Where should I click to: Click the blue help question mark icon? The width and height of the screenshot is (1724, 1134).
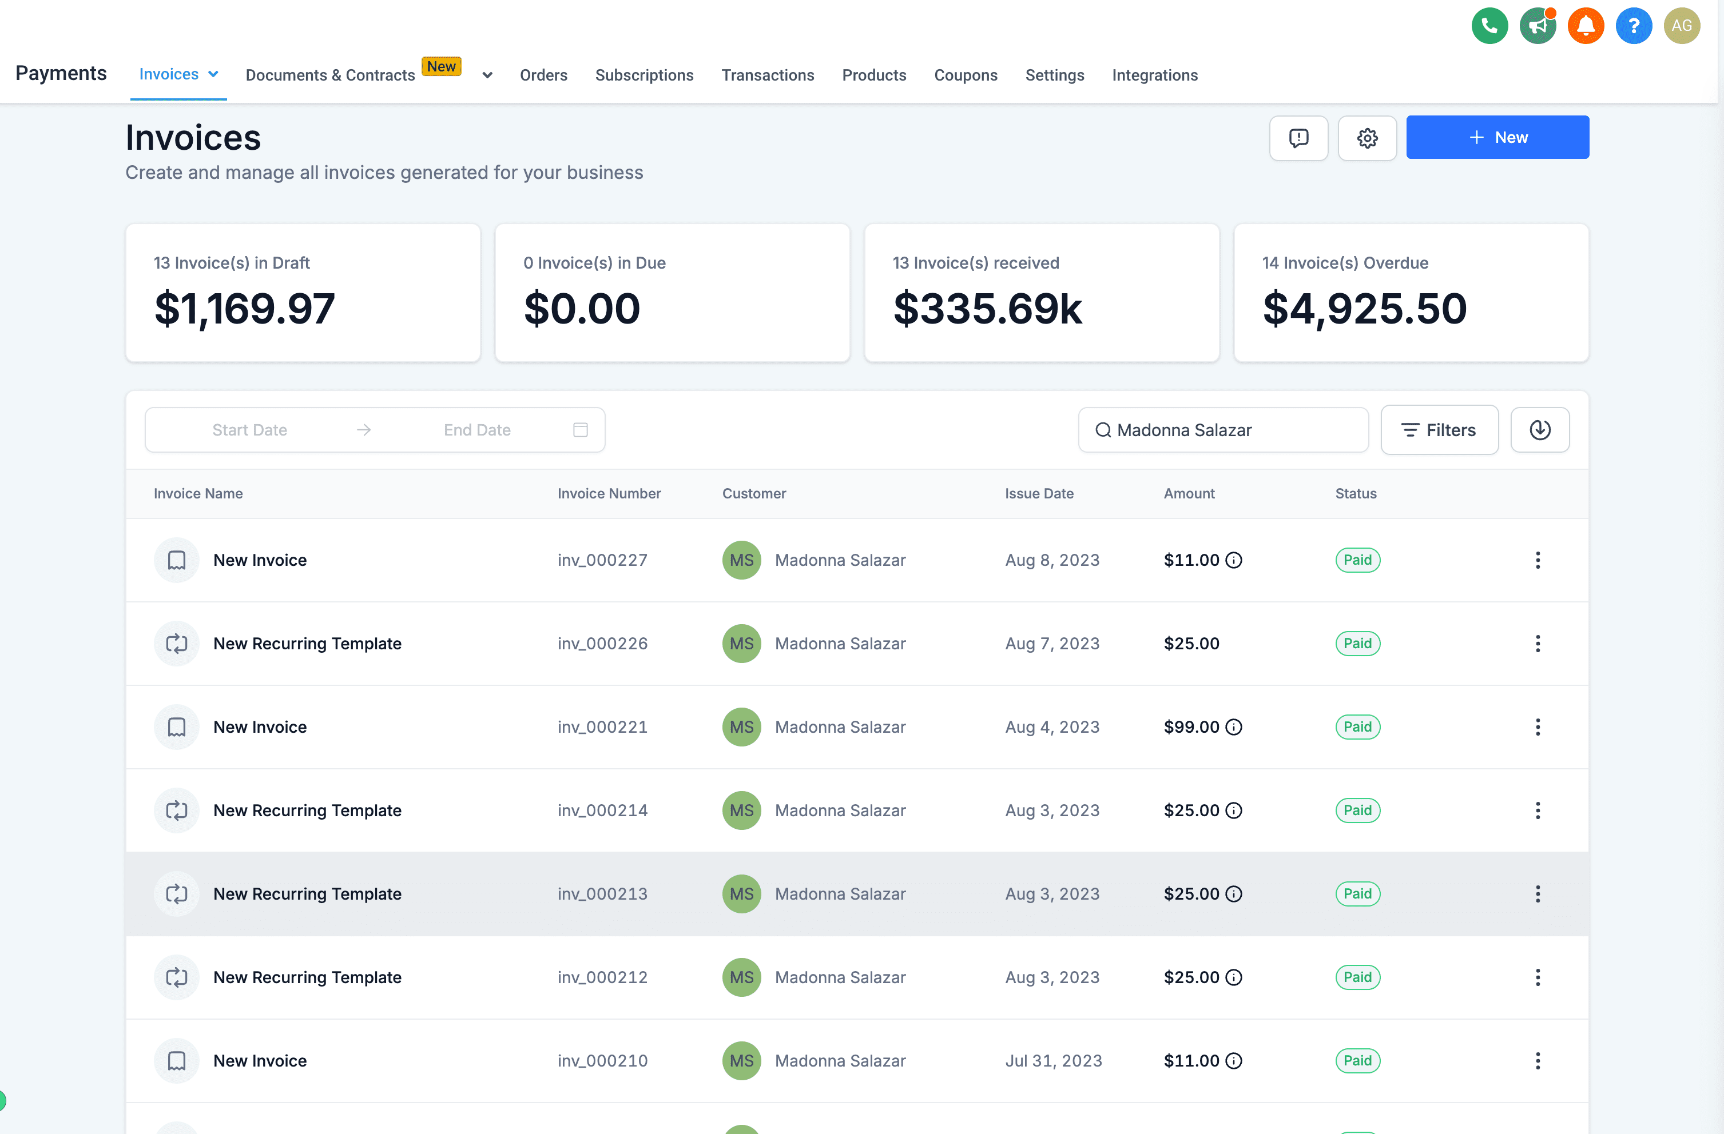click(1634, 26)
